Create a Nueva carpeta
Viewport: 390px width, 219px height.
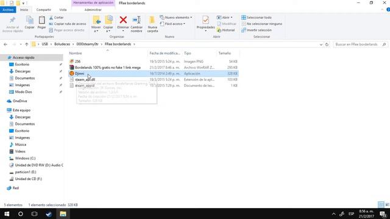[x=152, y=24]
